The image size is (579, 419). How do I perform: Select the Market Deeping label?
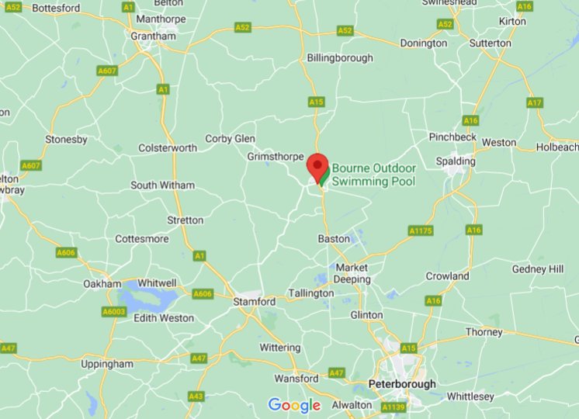click(352, 274)
